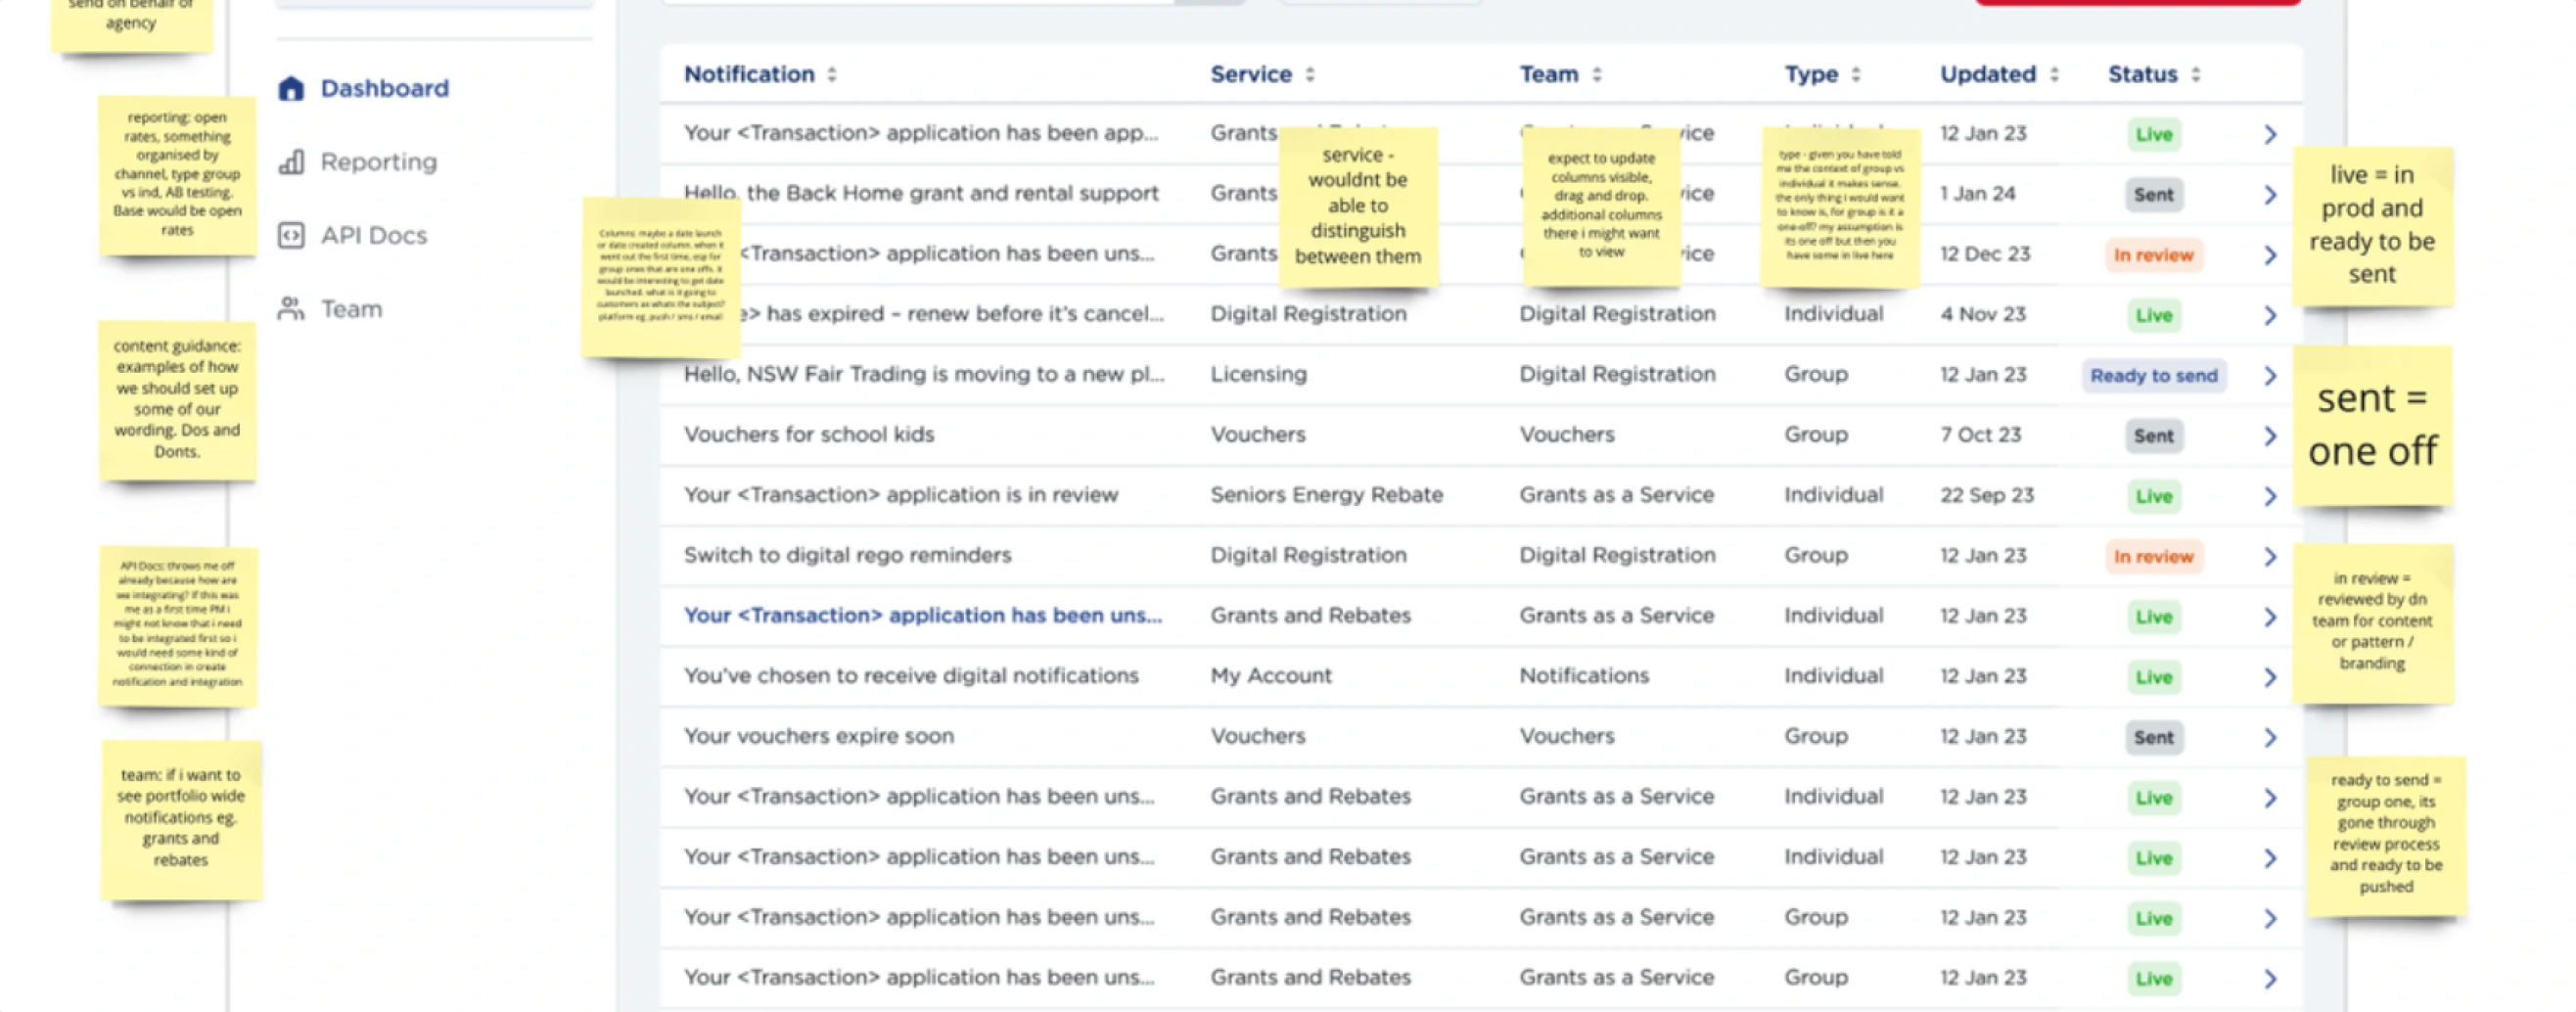The height and width of the screenshot is (1012, 2576).
Task: Click the 'Ready to send' status badge
Action: tap(2153, 375)
